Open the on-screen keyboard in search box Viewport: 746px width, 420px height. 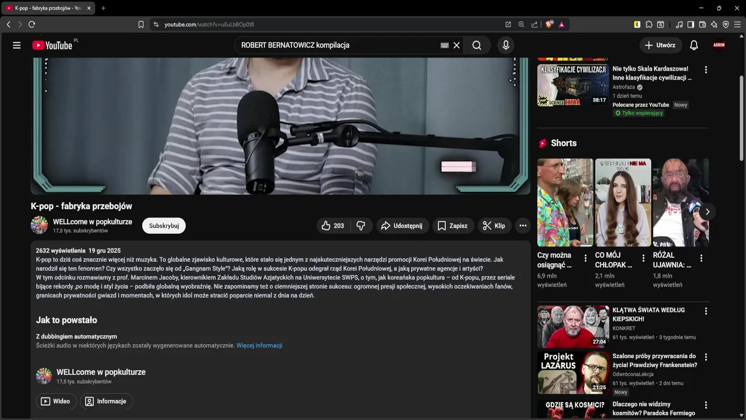pos(445,45)
